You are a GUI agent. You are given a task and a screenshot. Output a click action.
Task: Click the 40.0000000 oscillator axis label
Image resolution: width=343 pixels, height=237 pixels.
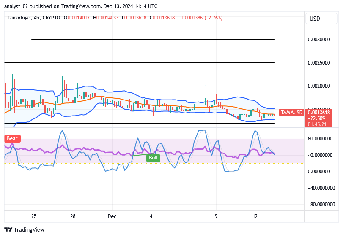pyautogui.click(x=320, y=155)
